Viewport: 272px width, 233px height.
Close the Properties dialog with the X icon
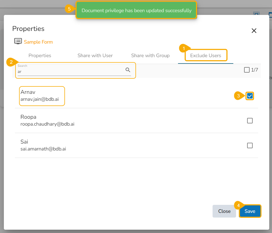(x=254, y=31)
